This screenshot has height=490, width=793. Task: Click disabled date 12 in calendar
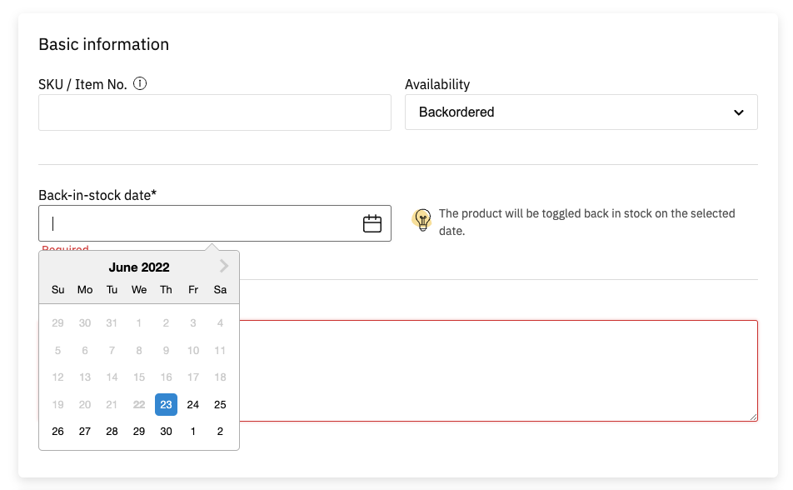tap(57, 377)
